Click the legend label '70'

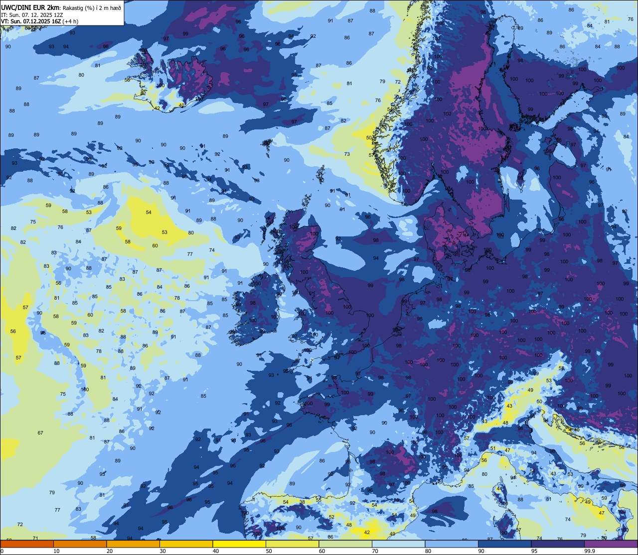[375, 551]
